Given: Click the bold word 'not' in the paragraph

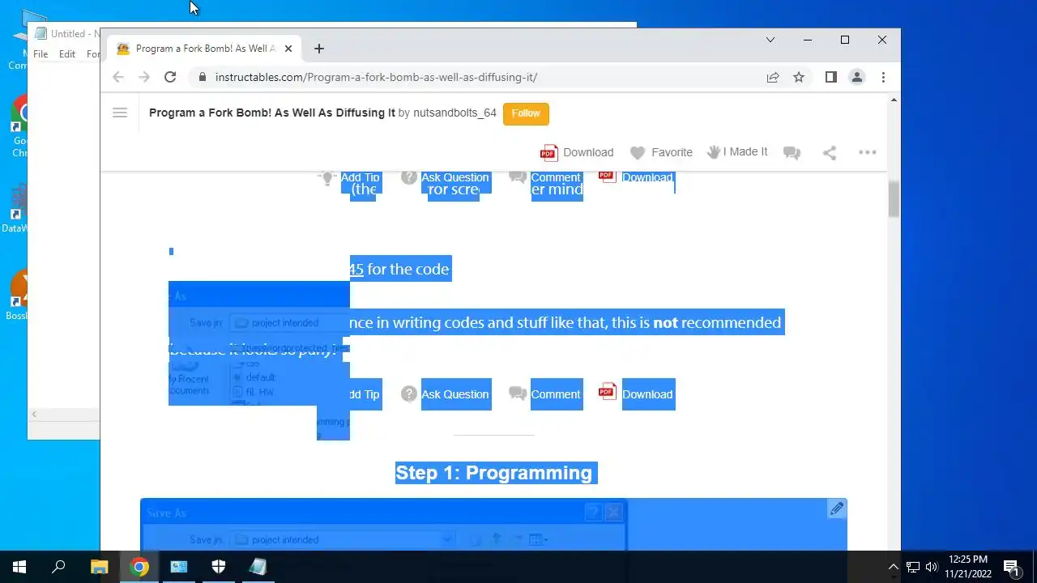Looking at the screenshot, I should coord(665,322).
